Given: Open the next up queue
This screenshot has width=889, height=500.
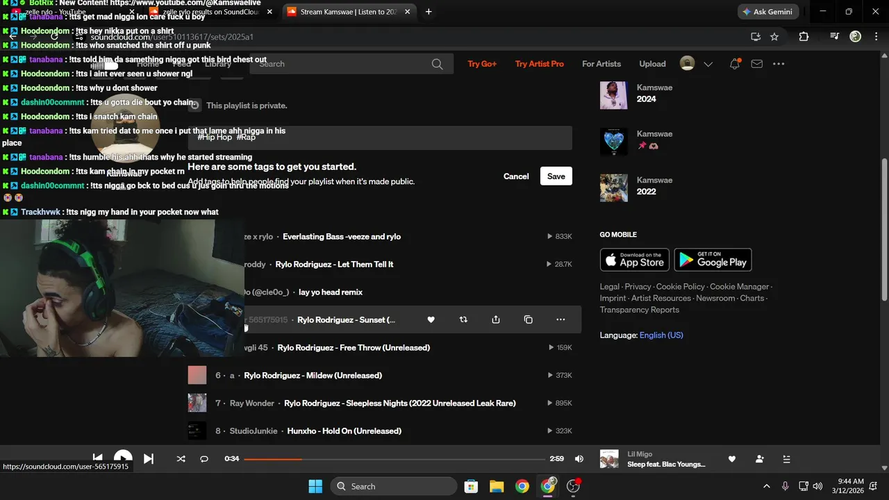Looking at the screenshot, I should coord(787,459).
